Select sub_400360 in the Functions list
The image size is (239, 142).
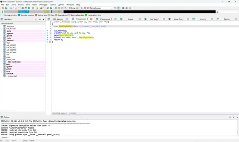(11, 29)
